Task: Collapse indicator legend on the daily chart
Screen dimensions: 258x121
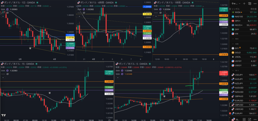Action: pos(3,16)
